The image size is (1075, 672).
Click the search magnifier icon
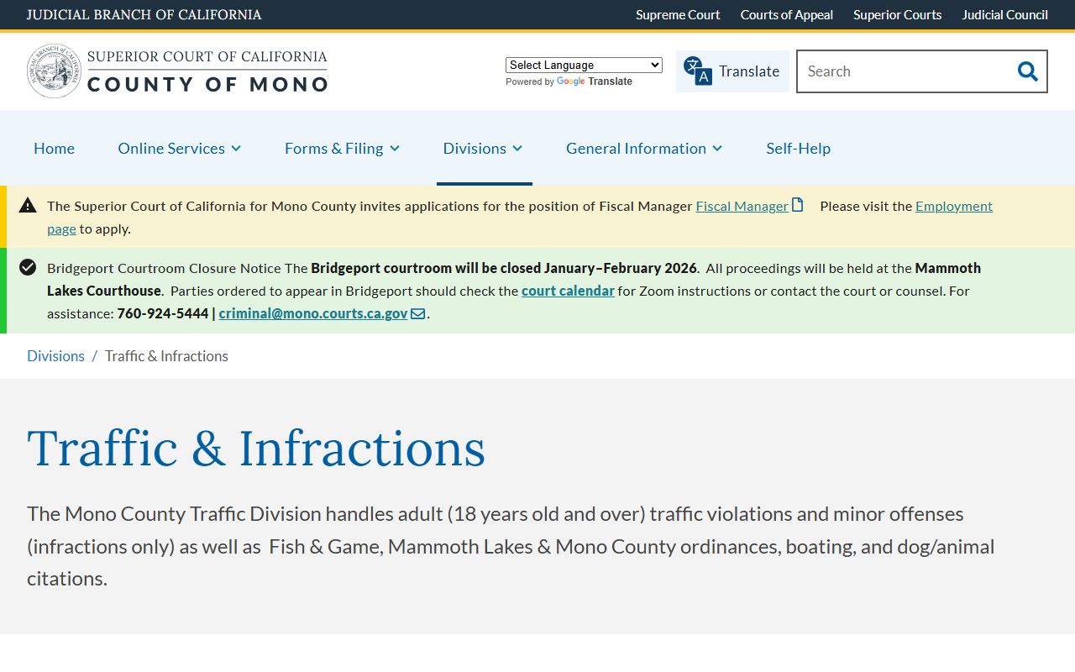1027,71
